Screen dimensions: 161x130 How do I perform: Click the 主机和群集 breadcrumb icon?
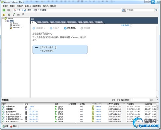click(x=36, y=10)
